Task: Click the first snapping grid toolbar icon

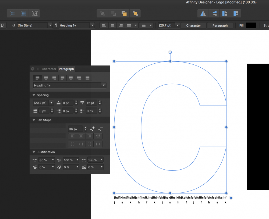Action: 12,13
